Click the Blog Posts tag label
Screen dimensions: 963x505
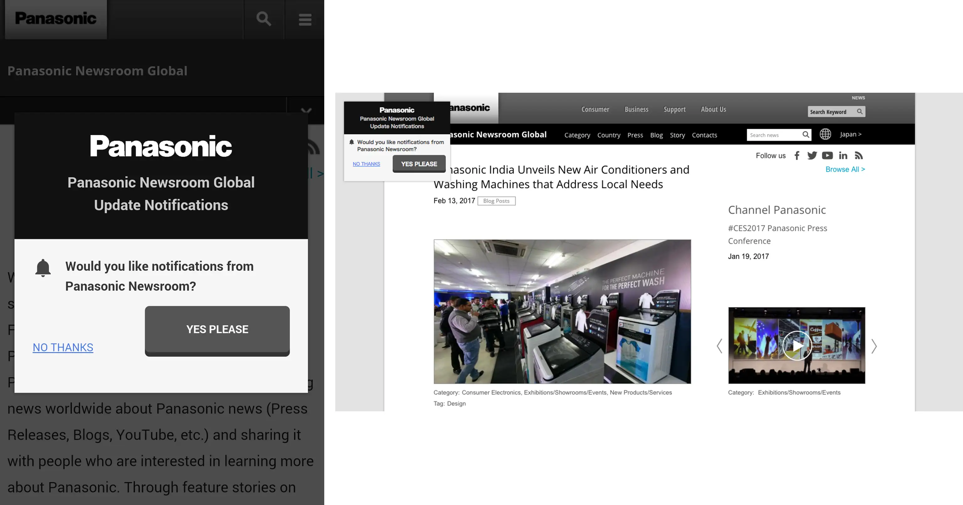click(x=496, y=201)
